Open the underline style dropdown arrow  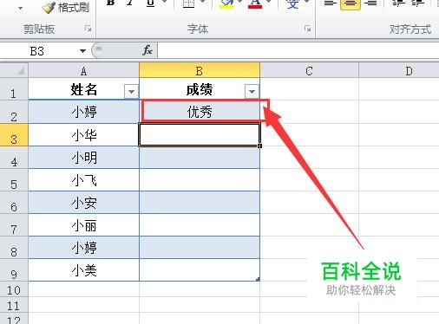click(x=164, y=3)
